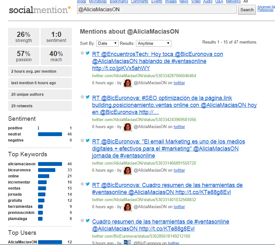Image resolution: width=275 pixels, height=245 pixels.
Task: Click grey status dot of EncuentrosTech retweet
Action: coord(82,53)
